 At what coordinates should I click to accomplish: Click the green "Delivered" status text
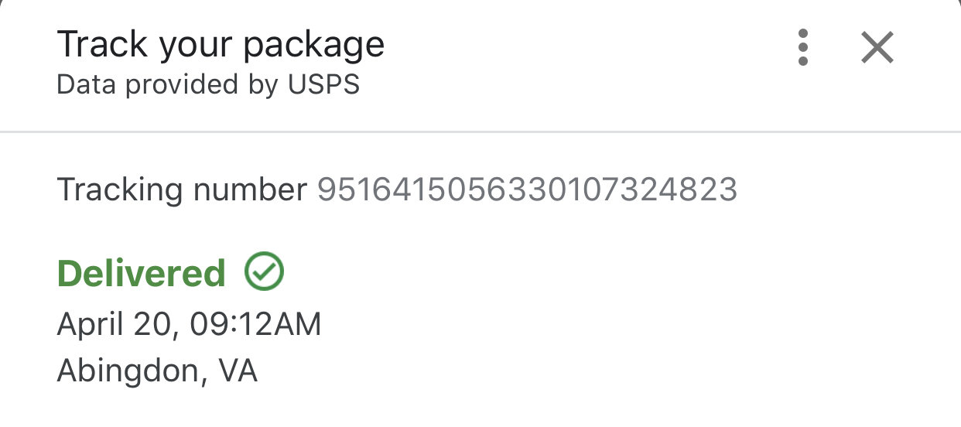pyautogui.click(x=142, y=273)
